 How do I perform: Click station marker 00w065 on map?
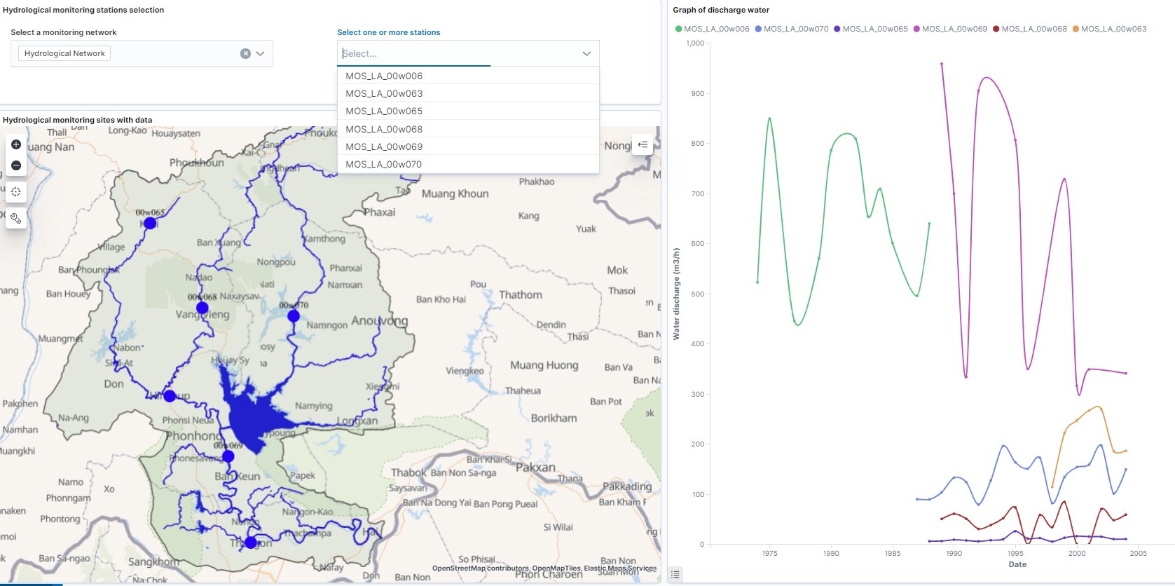click(x=150, y=223)
